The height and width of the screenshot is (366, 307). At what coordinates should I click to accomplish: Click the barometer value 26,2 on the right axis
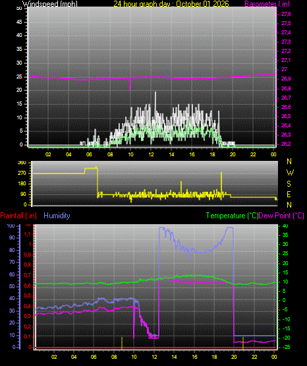(x=286, y=144)
